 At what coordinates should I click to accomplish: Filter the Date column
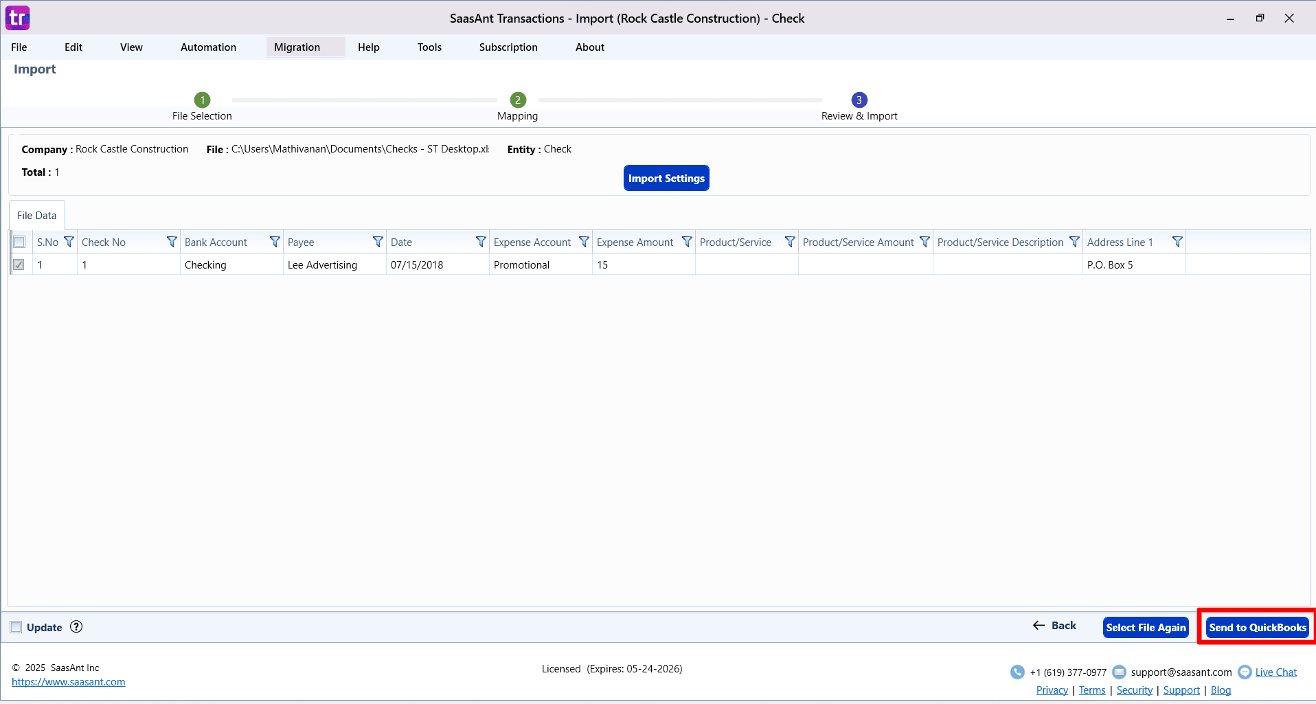point(481,242)
